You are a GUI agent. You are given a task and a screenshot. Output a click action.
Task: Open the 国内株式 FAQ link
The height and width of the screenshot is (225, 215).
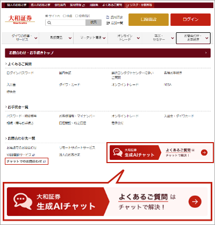pyautogui.click(x=65, y=73)
